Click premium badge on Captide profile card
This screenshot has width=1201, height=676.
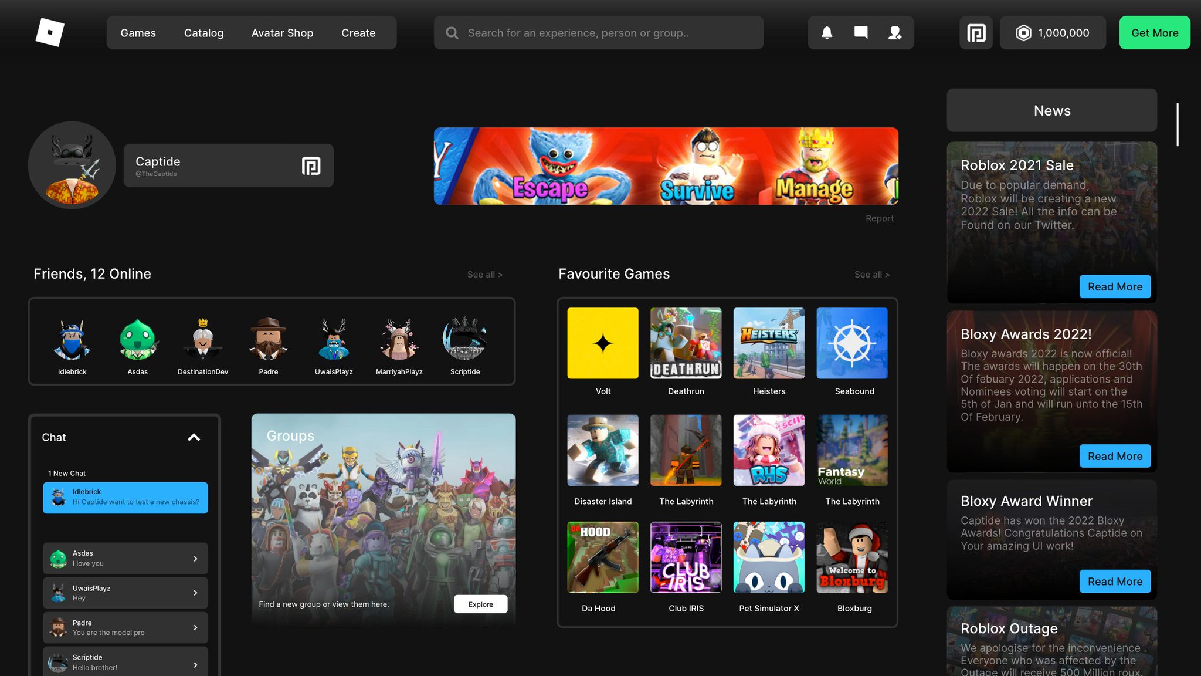pyautogui.click(x=311, y=166)
